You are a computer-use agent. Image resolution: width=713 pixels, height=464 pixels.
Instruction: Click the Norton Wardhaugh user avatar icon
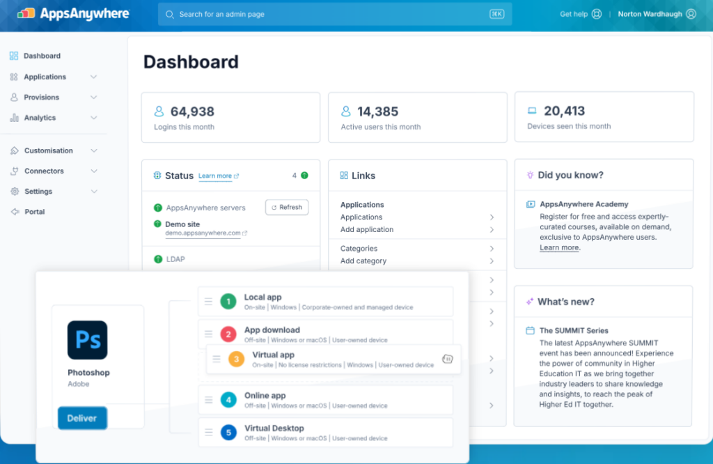pos(691,14)
